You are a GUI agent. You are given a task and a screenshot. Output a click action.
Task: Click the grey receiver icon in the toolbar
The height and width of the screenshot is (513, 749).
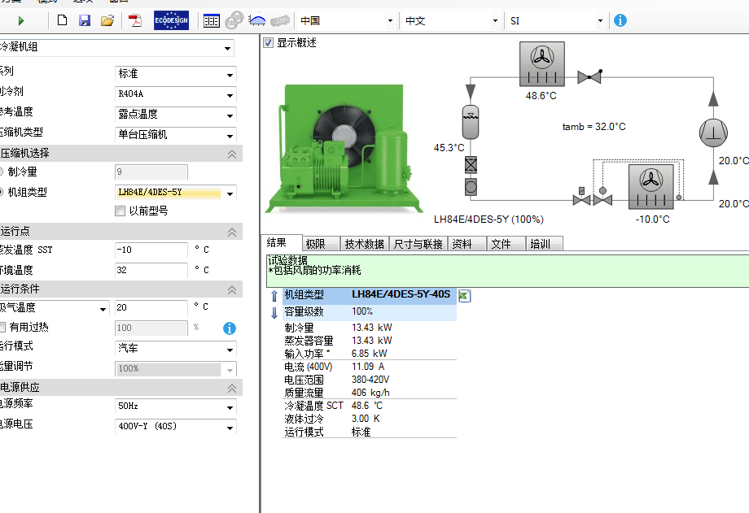tap(280, 21)
